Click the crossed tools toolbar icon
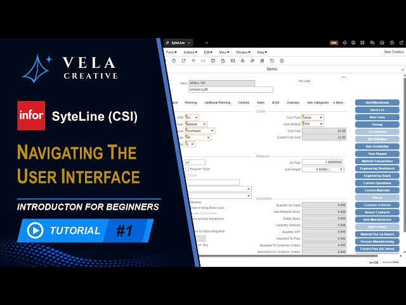 [262, 61]
